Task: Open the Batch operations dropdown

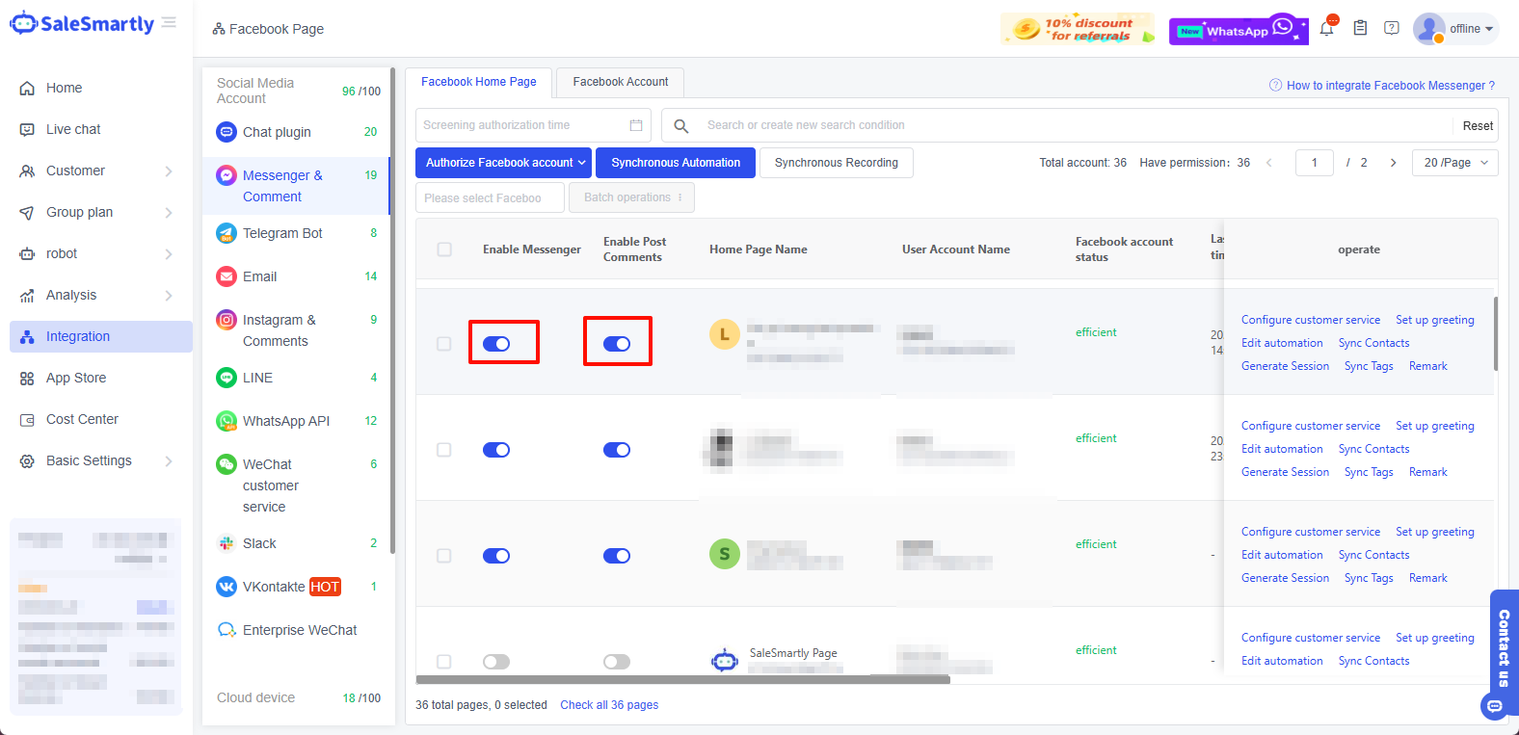Action: [632, 197]
